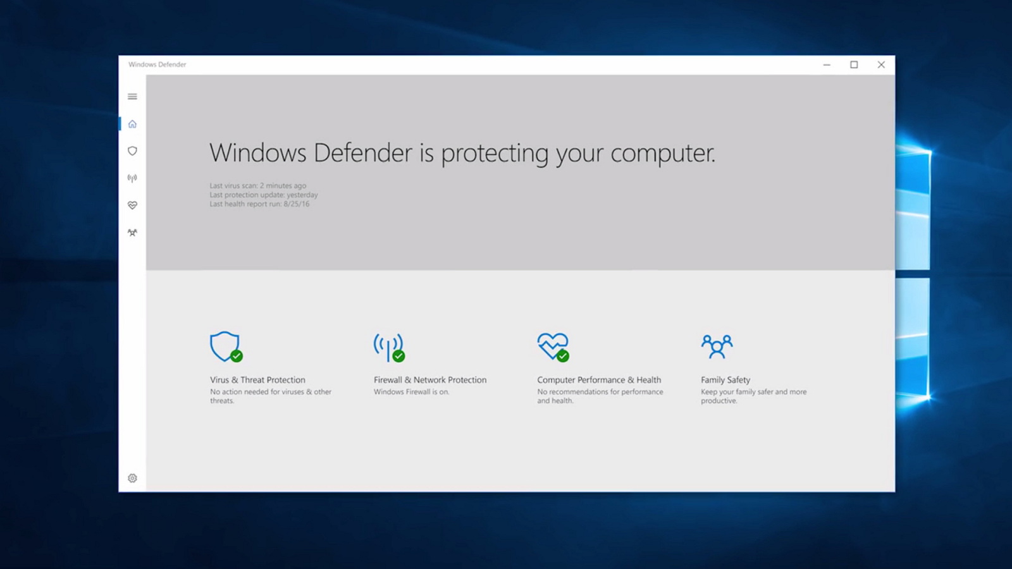Open the heart Health sidebar icon
This screenshot has height=569, width=1012.
[x=132, y=205]
